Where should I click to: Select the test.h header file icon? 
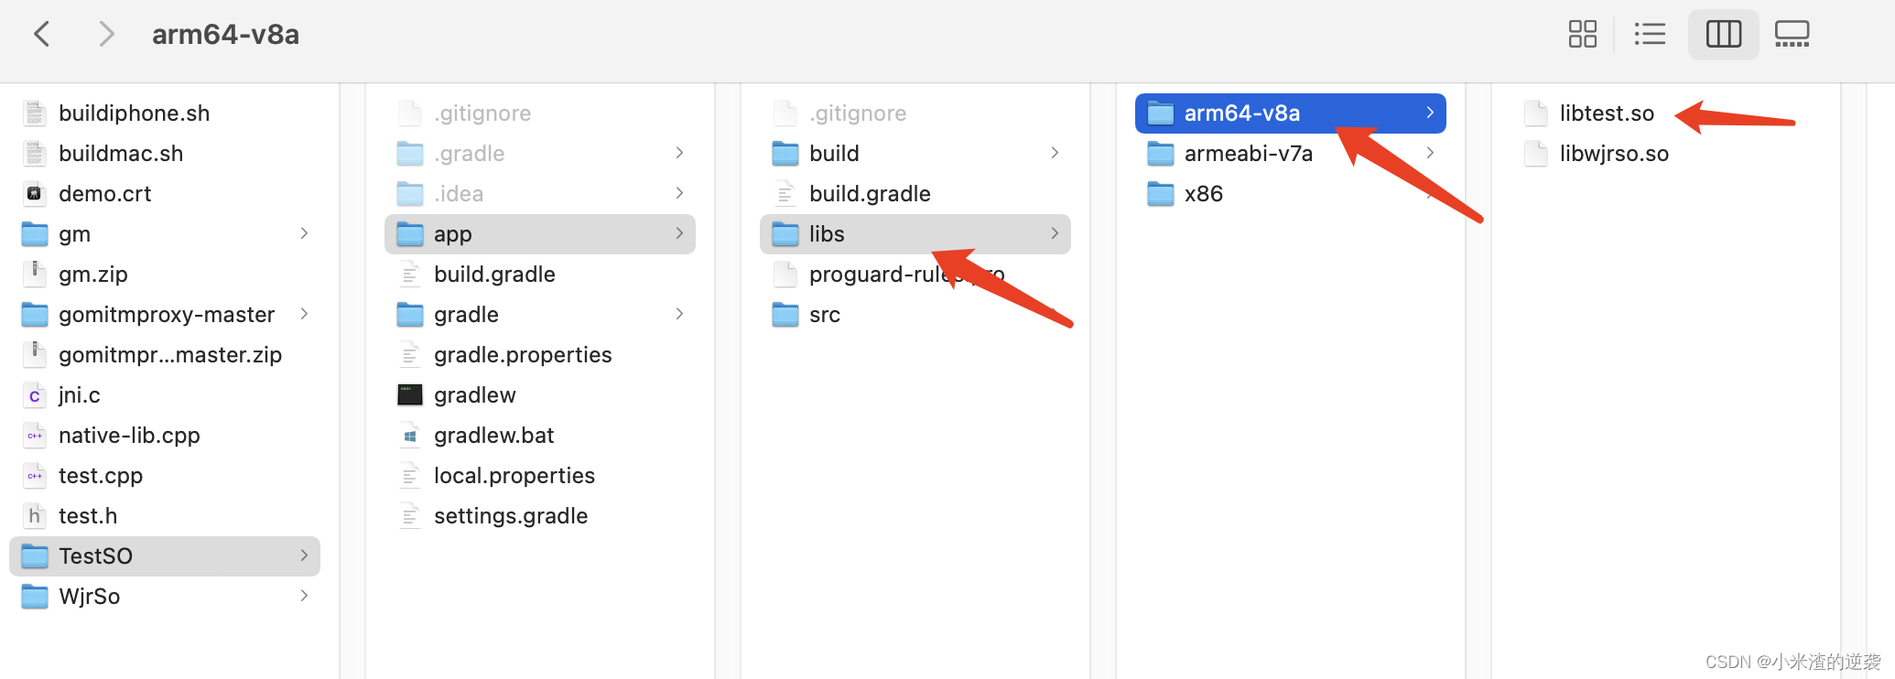point(35,516)
